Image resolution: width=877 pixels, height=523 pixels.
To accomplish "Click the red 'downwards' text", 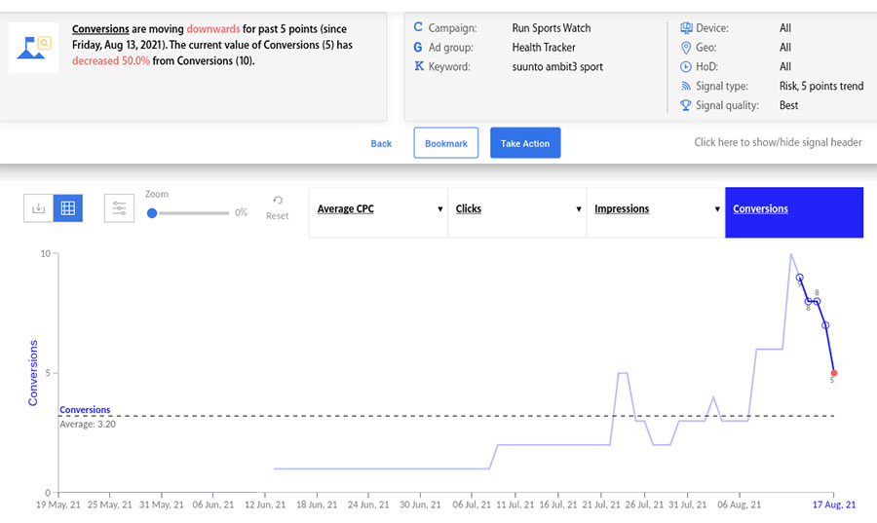I will pyautogui.click(x=213, y=29).
